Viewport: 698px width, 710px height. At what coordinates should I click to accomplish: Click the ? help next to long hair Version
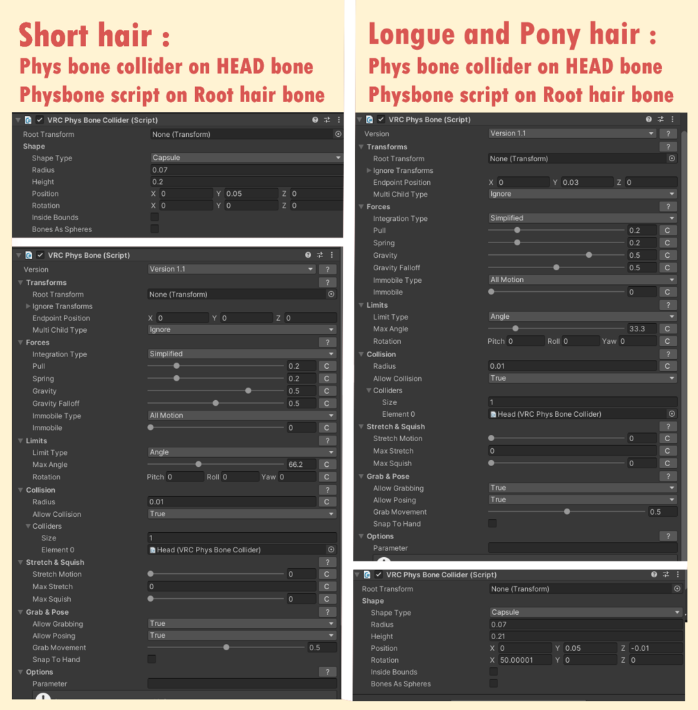[x=668, y=133]
